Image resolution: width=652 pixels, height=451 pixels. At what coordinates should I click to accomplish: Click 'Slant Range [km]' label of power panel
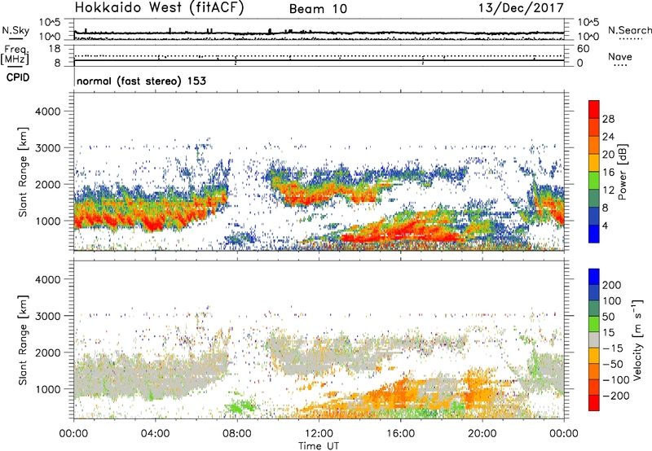point(23,172)
